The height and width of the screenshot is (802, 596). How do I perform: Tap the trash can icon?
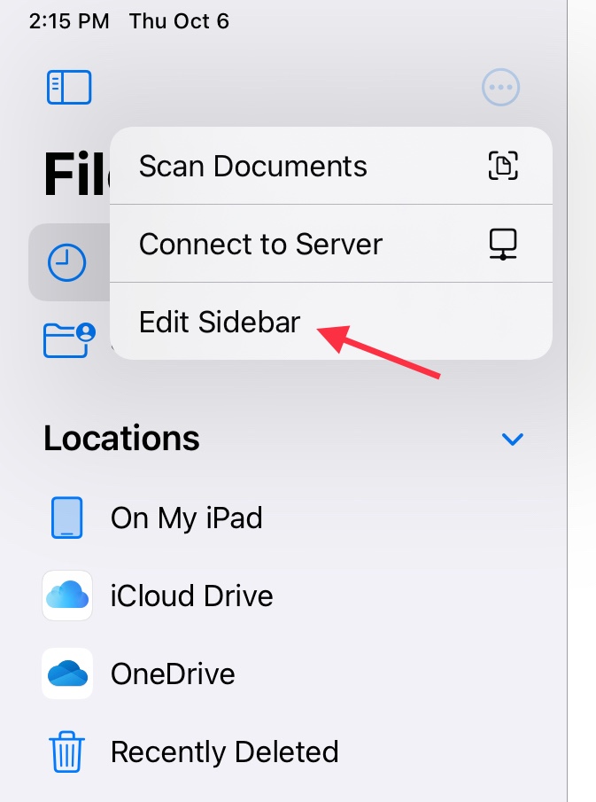(66, 751)
